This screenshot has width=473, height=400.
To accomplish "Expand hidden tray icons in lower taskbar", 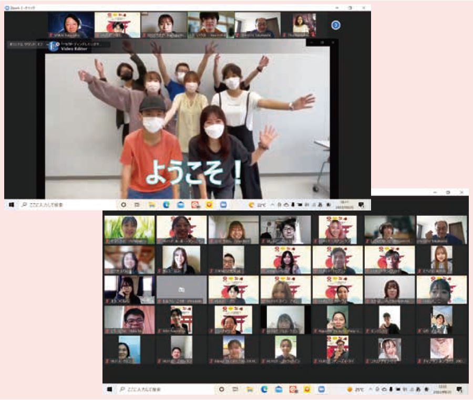I will coord(371,390).
